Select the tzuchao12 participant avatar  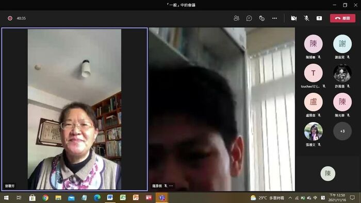[313, 73]
